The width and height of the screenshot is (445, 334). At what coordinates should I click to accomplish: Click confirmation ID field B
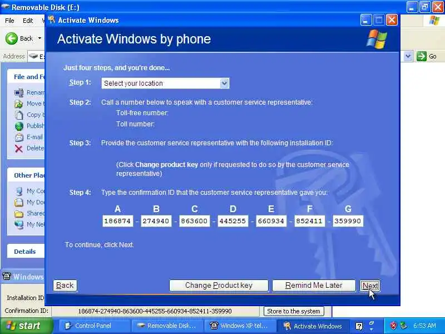[156, 221]
